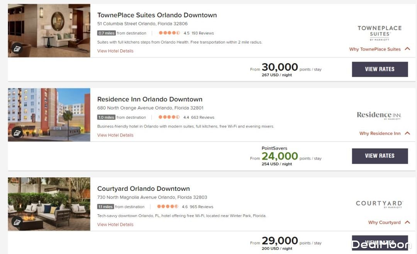Open Courtyard View Hotel Details link
417x254 pixels.
click(x=115, y=225)
